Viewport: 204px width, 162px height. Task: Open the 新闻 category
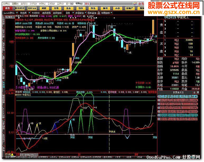pyautogui.click(x=105, y=8)
